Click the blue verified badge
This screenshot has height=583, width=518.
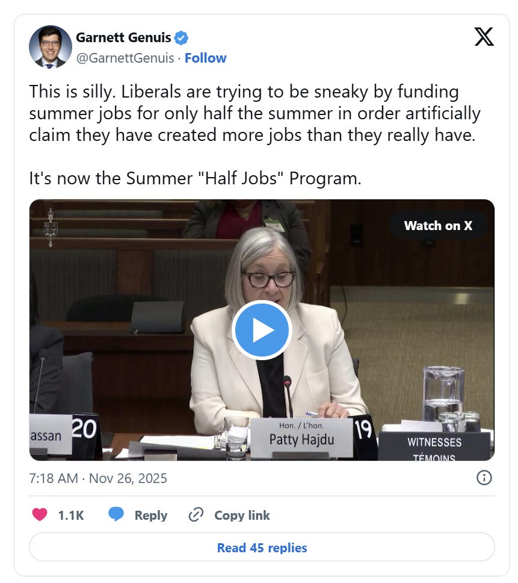click(181, 38)
